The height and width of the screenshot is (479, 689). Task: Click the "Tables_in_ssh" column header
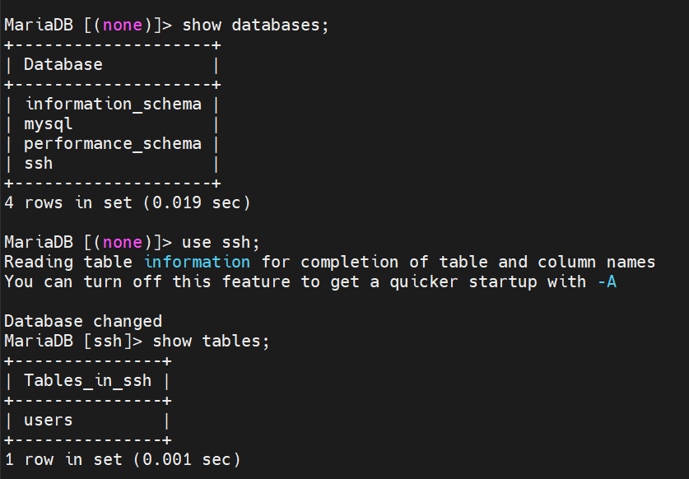coord(88,380)
